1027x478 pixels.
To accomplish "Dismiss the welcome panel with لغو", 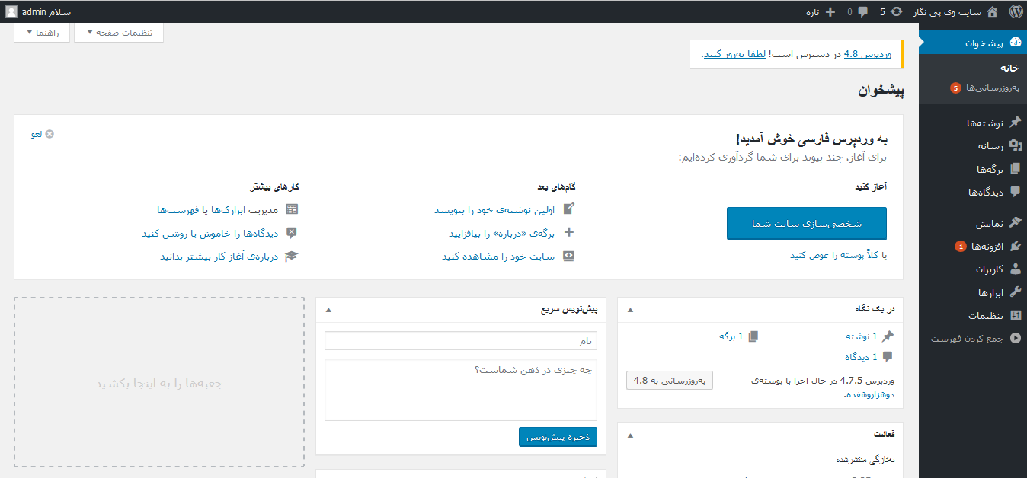I will point(43,134).
